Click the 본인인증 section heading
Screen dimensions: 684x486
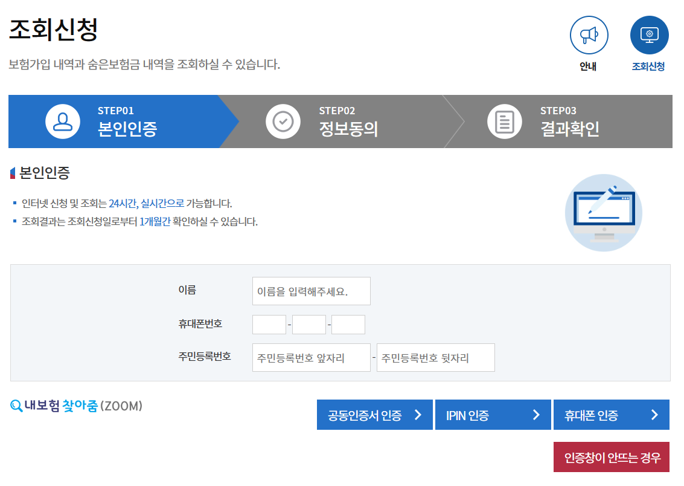[x=45, y=173]
